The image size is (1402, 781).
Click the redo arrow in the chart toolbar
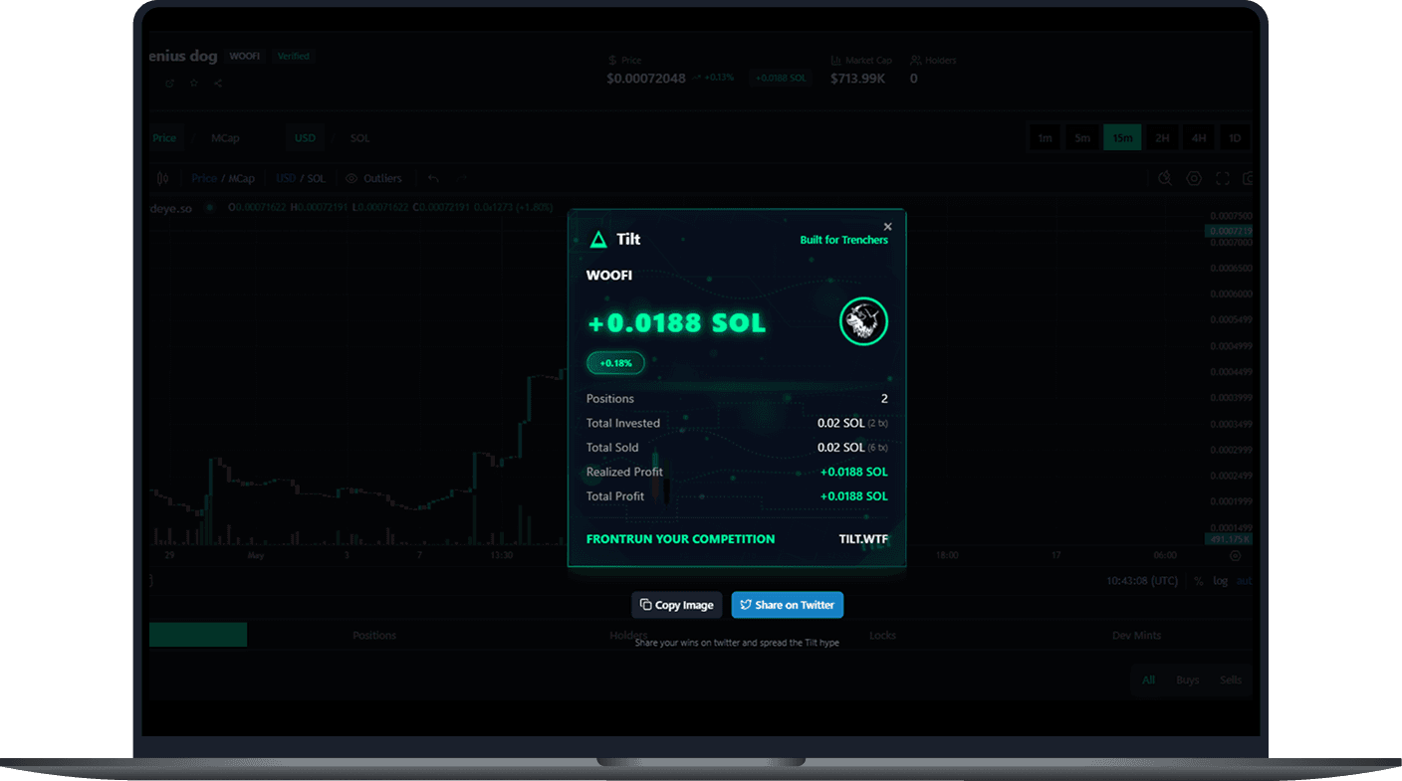(x=461, y=177)
